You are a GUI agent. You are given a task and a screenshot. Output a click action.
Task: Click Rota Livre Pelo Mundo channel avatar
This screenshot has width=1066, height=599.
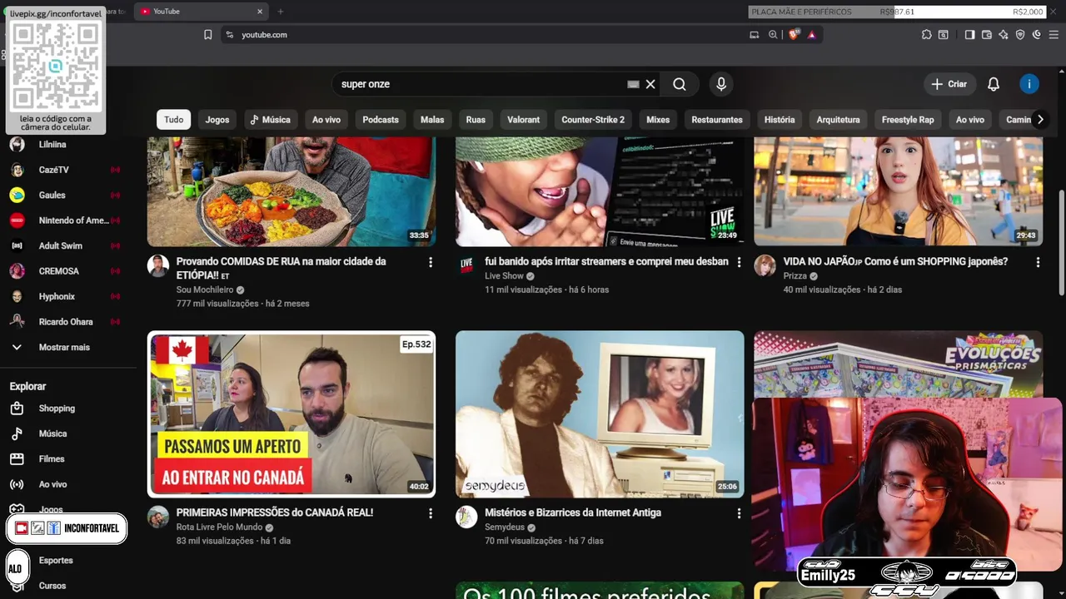[x=158, y=517]
